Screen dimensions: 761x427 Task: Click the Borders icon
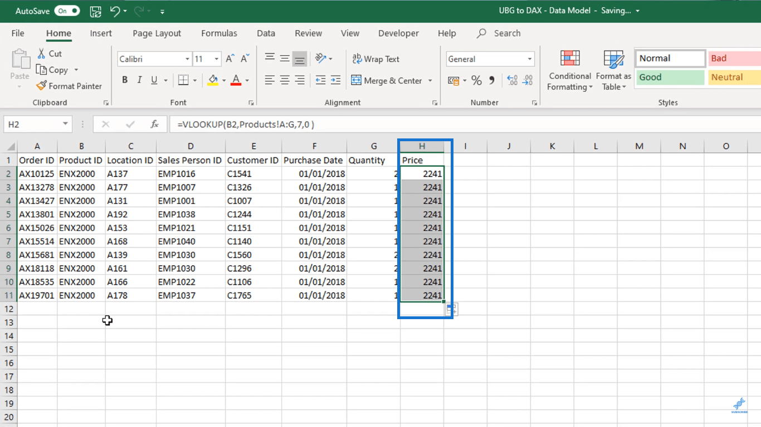[183, 80]
